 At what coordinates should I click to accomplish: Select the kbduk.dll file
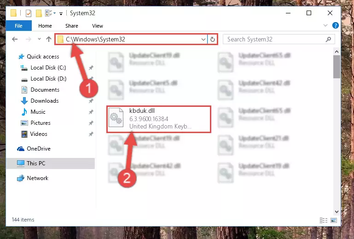tap(159, 119)
